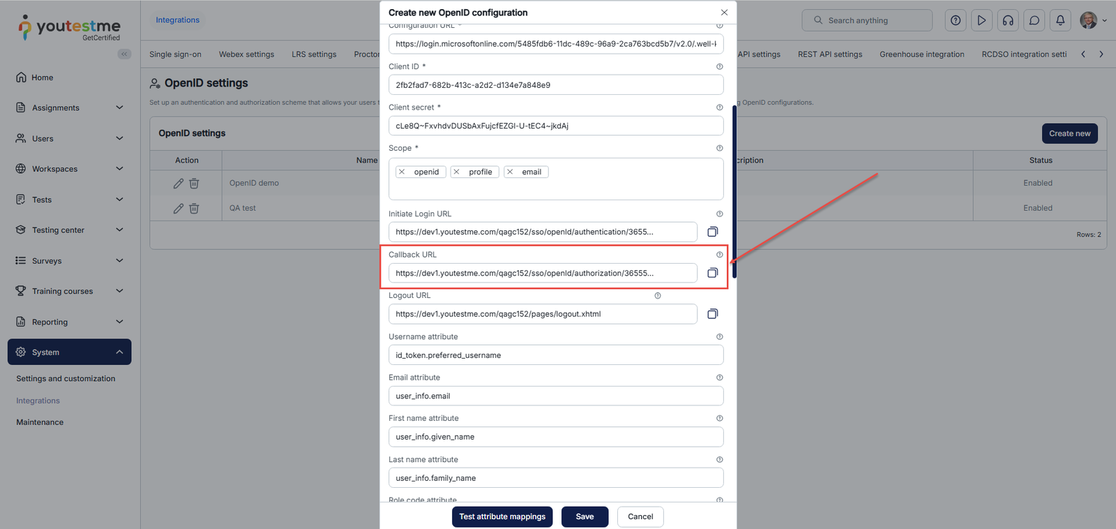Open the REST API settings tab
The image size is (1116, 529).
pyautogui.click(x=830, y=54)
